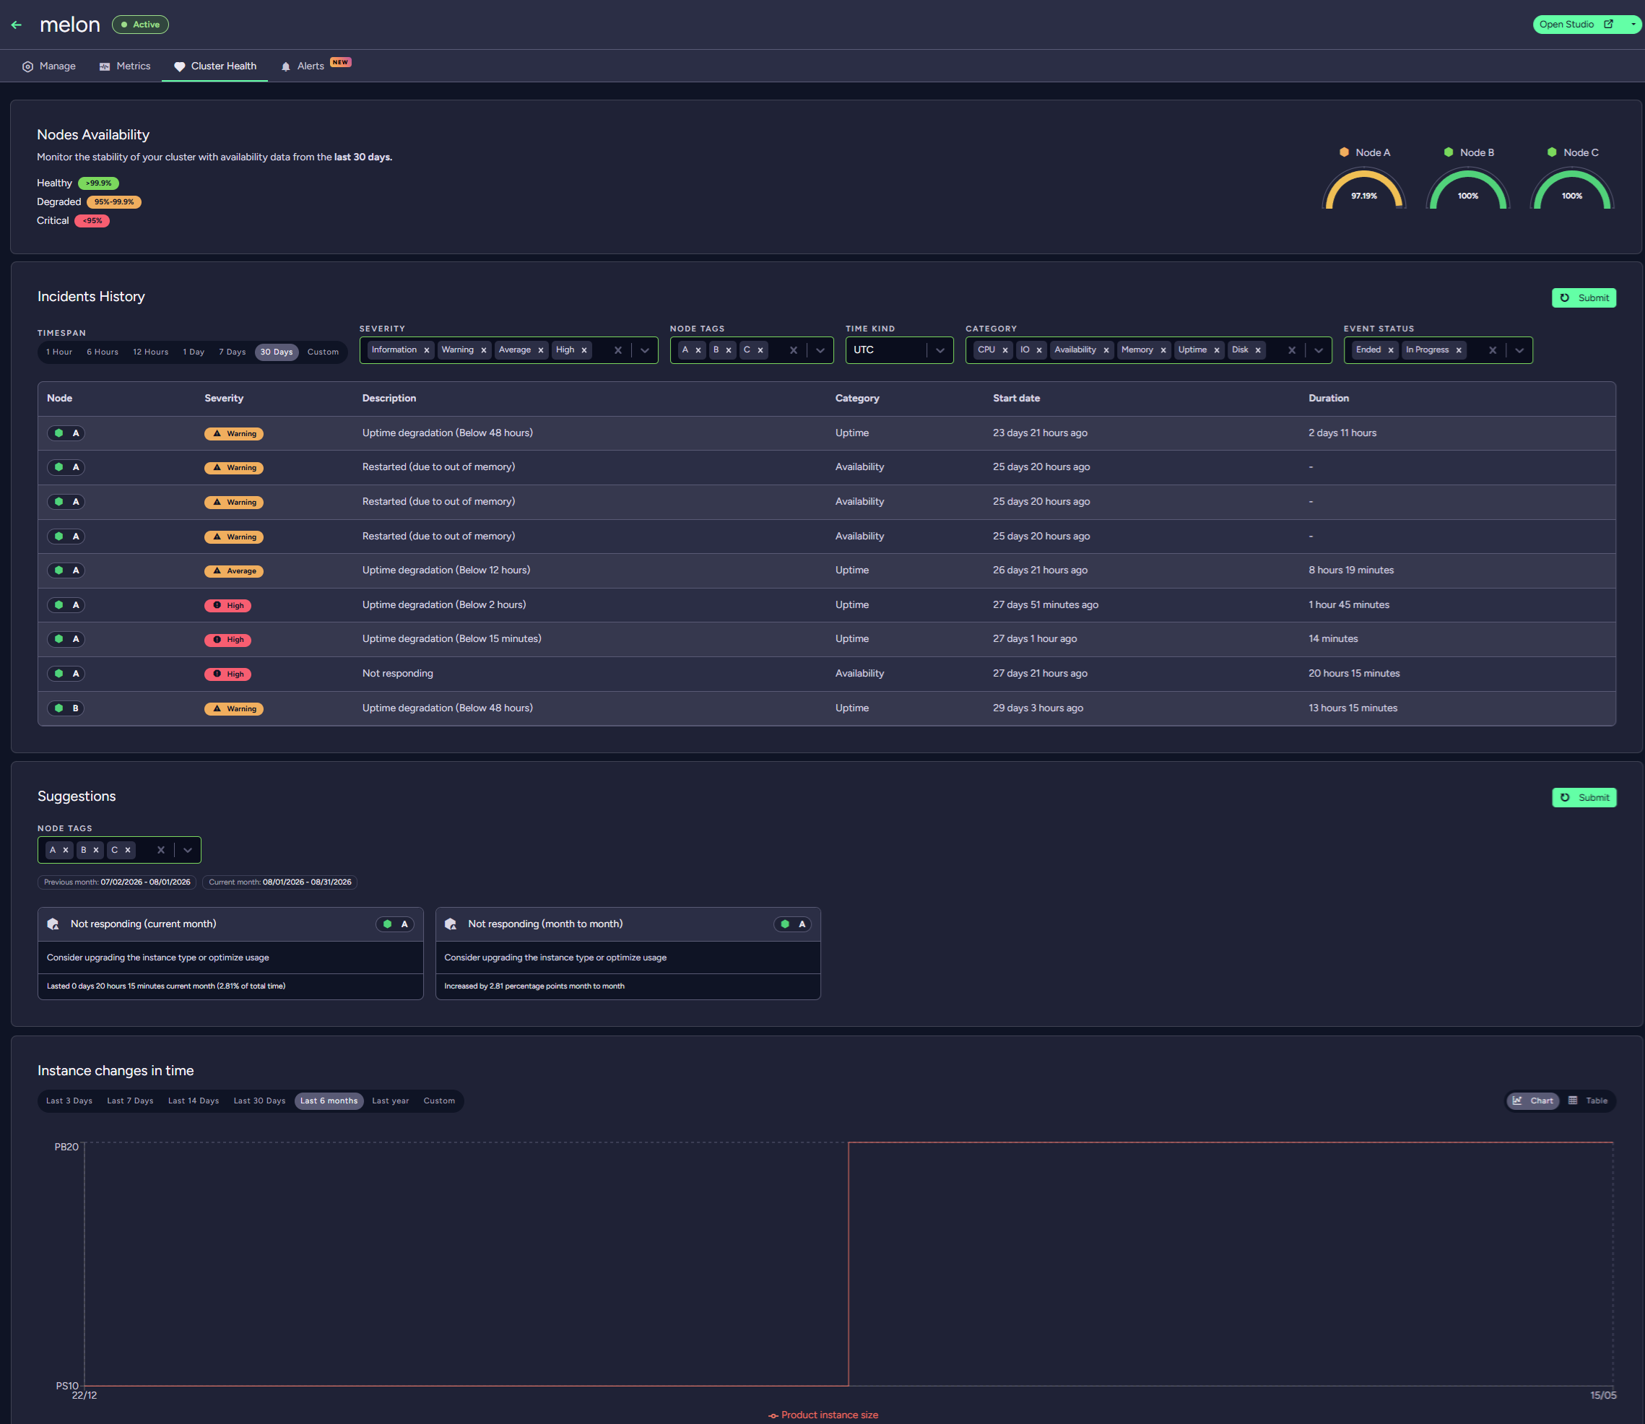Set timespan to 30 Days
This screenshot has height=1424, width=1645.
[277, 352]
